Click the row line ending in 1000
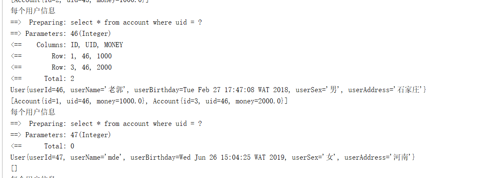The height and width of the screenshot is (178, 488). 81,56
